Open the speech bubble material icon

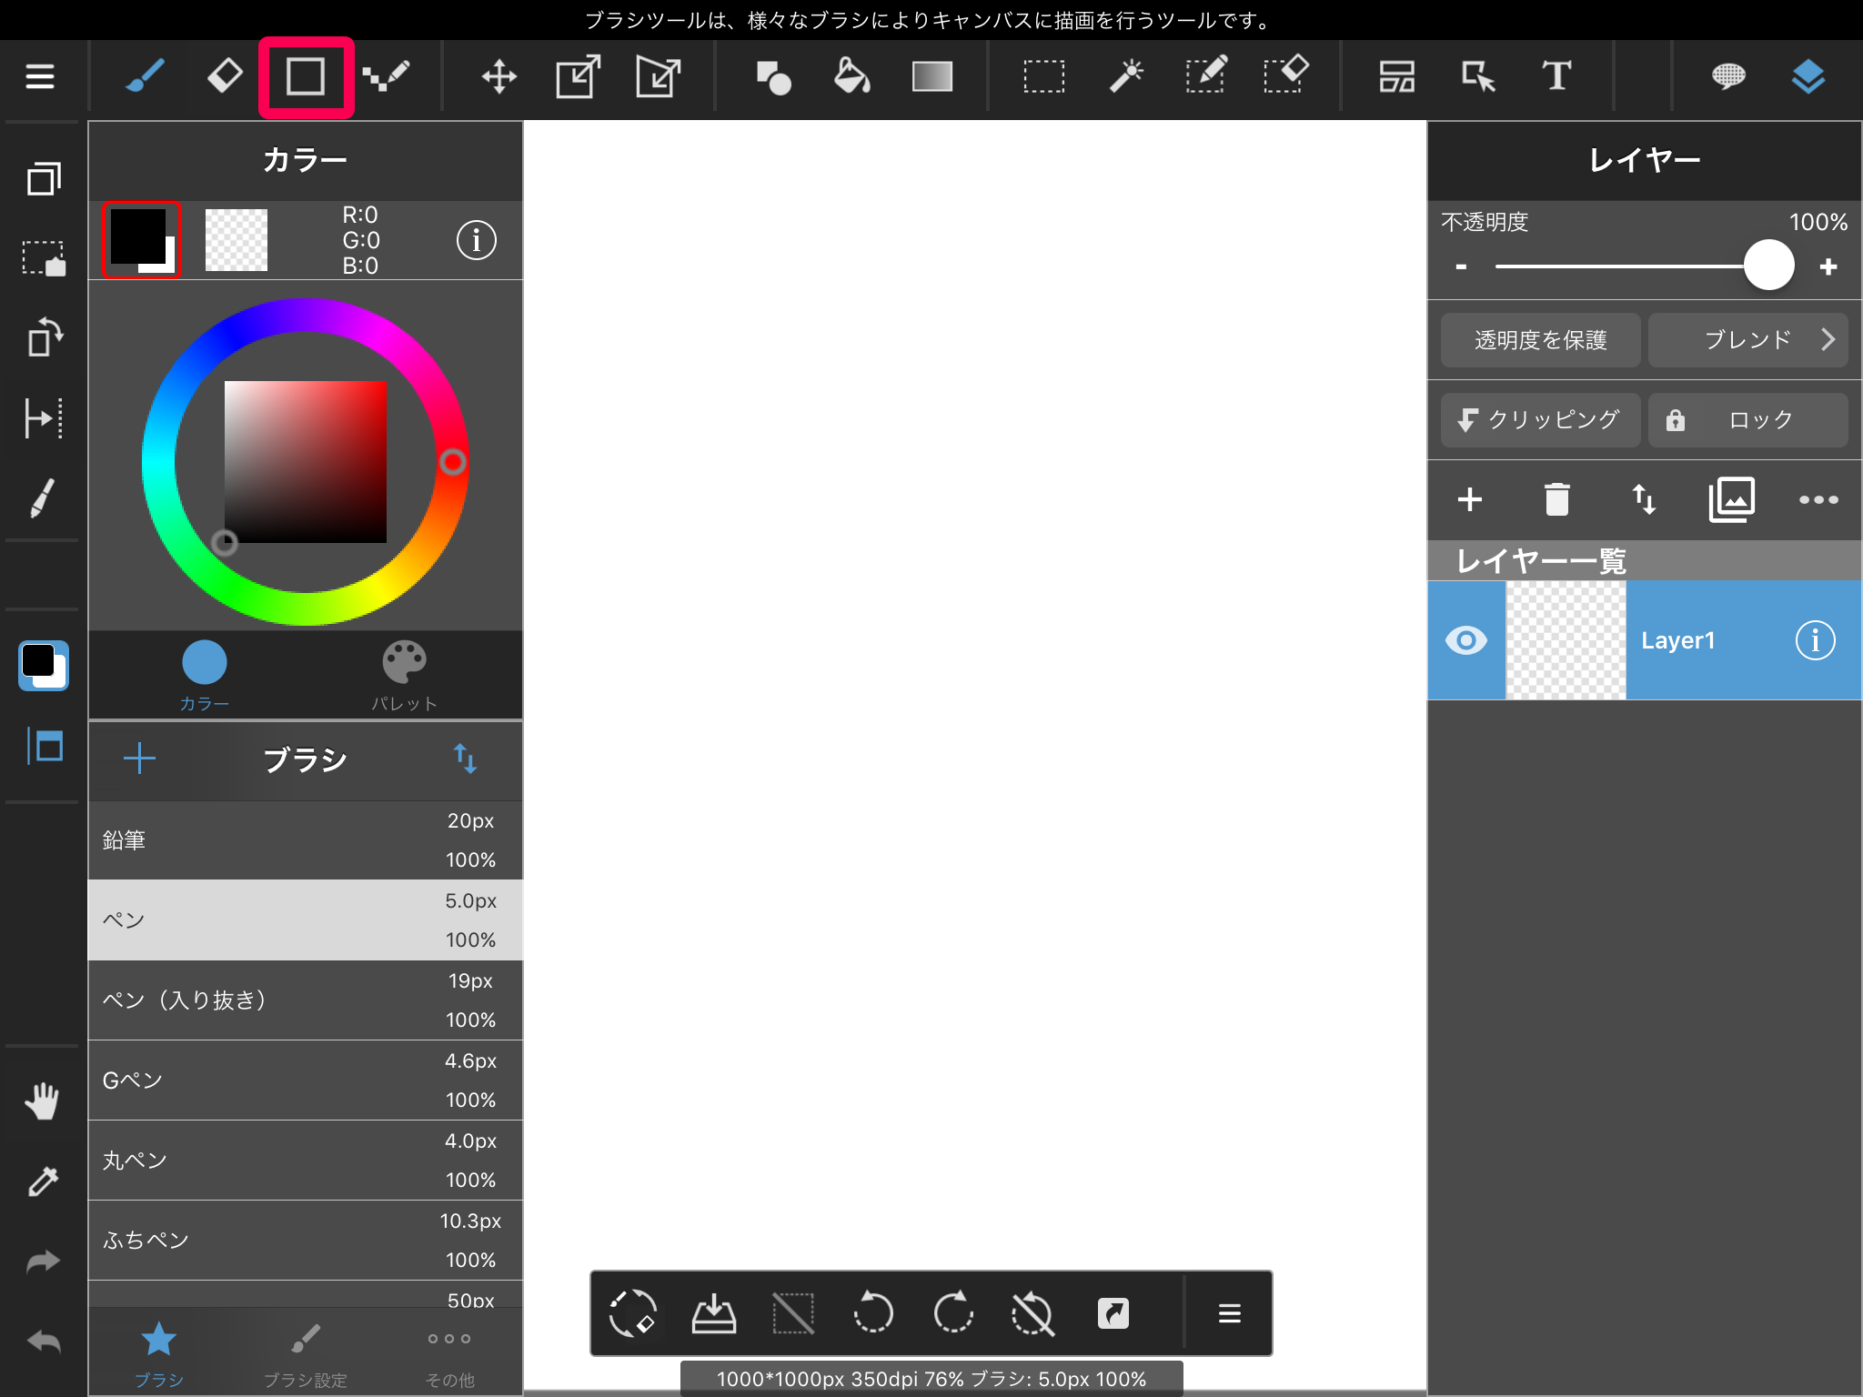pyautogui.click(x=1728, y=76)
